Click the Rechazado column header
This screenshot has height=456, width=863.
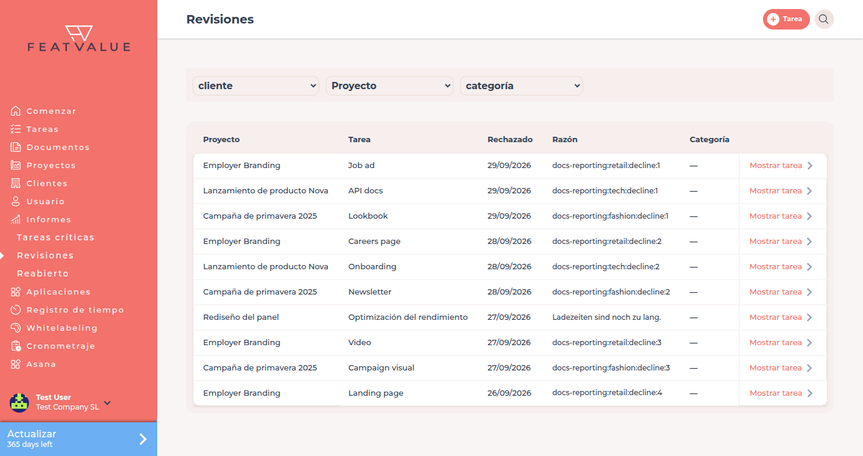point(510,139)
